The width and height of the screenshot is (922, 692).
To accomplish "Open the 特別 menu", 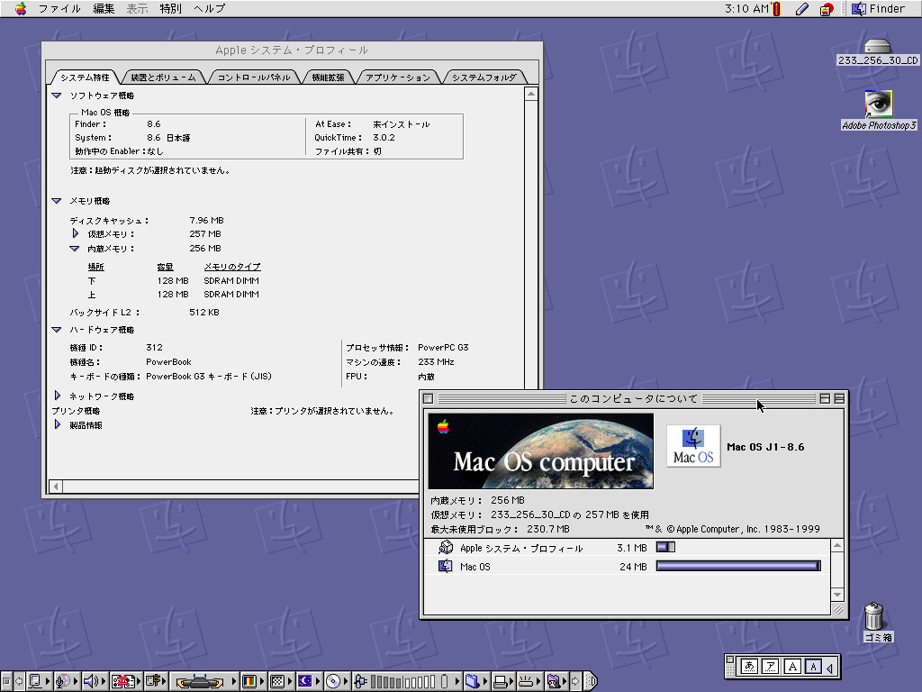I will (x=170, y=9).
